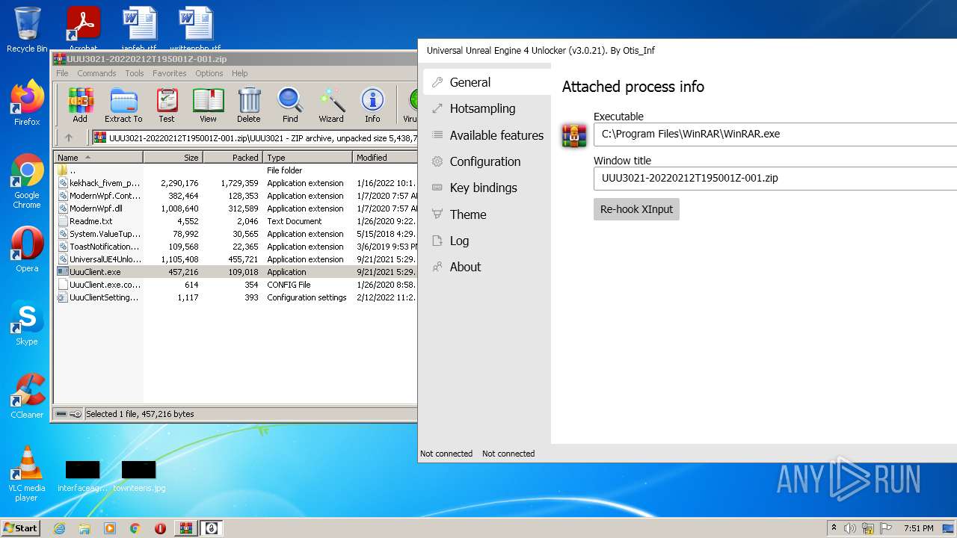
Task: Select the ModernWpf.dll file
Action: point(236,208)
